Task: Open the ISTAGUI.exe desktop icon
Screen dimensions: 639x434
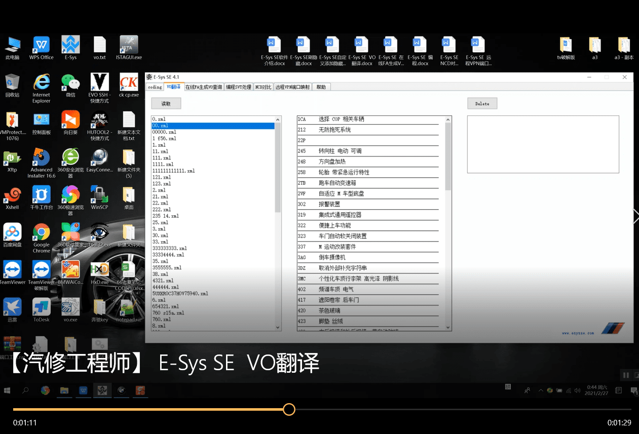Action: click(129, 45)
